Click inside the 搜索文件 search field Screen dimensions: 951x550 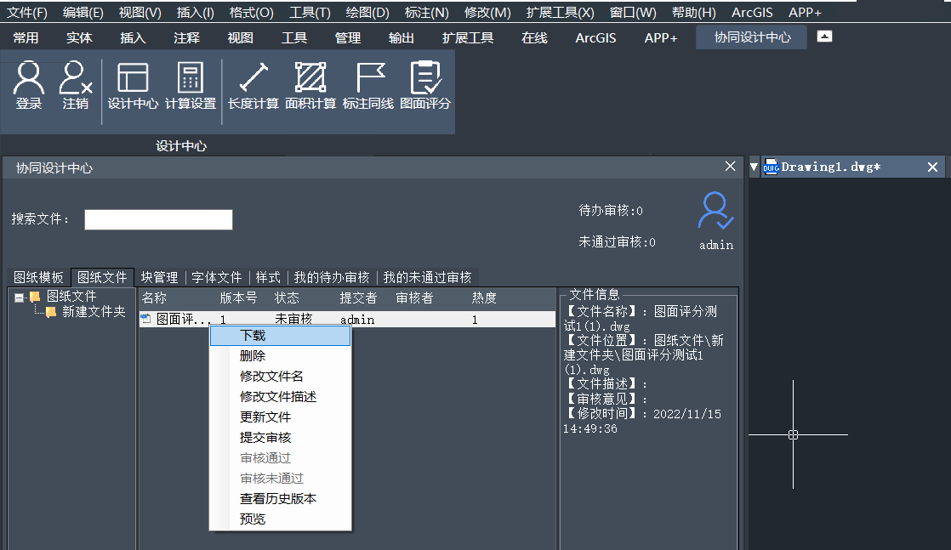click(x=157, y=219)
